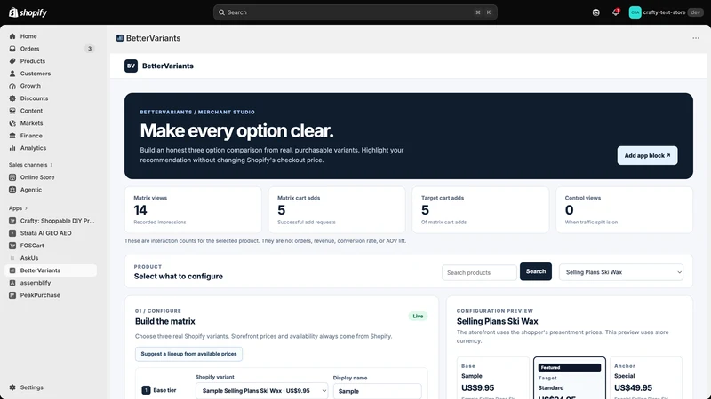711x399 pixels.
Task: Click the Settings gear icon
Action: 12,387
